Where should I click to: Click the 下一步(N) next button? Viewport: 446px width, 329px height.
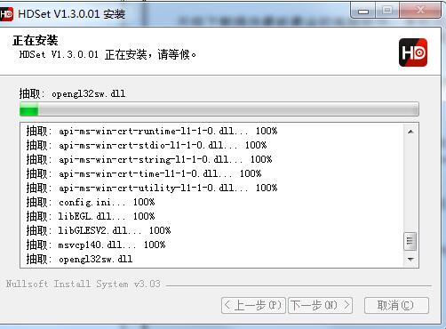[320, 305]
